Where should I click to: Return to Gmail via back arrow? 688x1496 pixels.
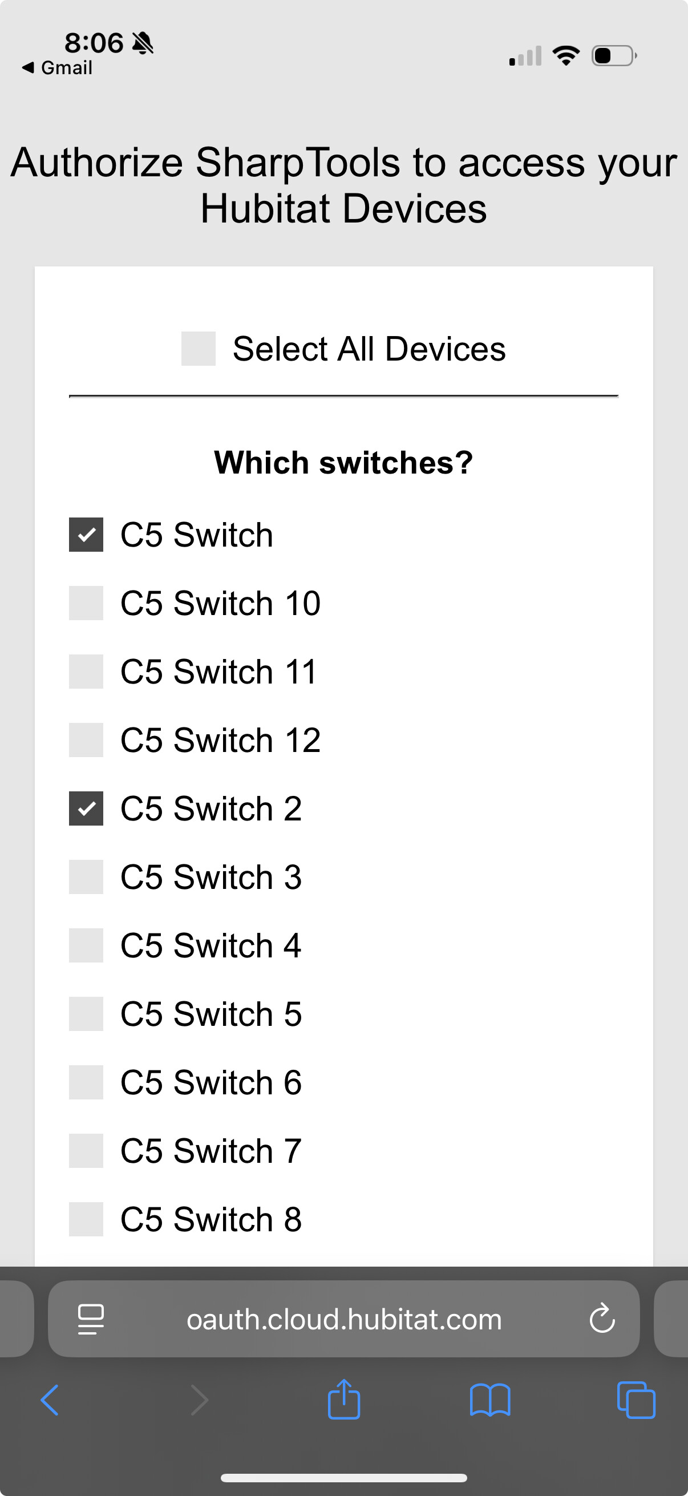coord(57,68)
